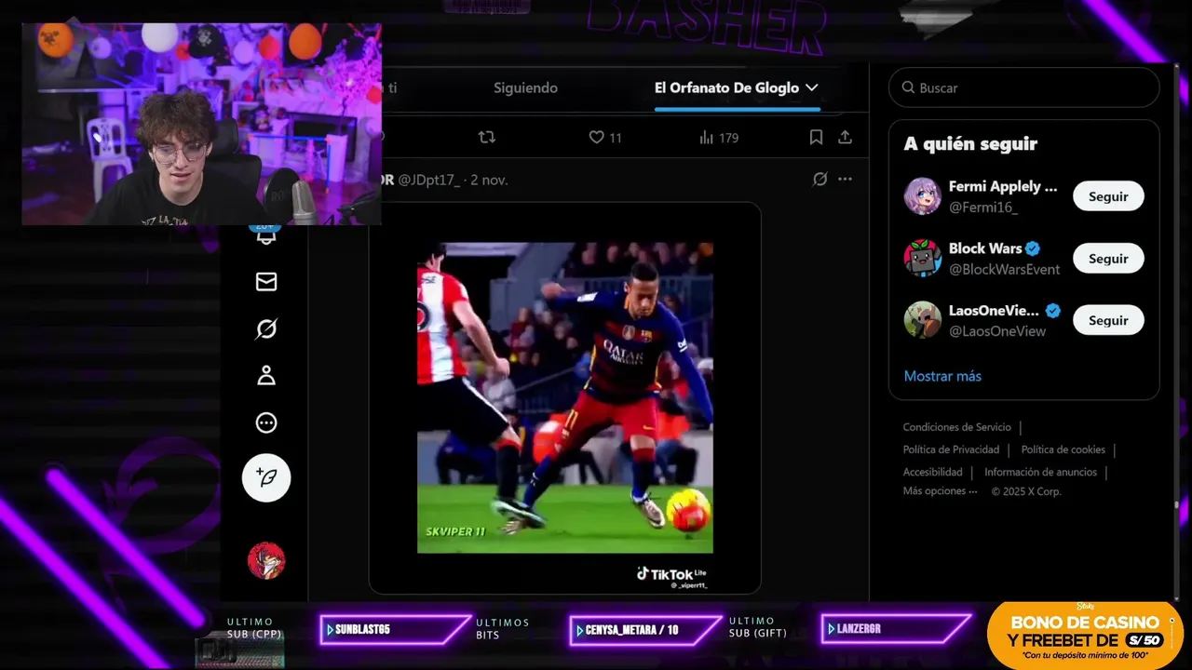Open the Profile person icon
The height and width of the screenshot is (670, 1192).
click(266, 375)
